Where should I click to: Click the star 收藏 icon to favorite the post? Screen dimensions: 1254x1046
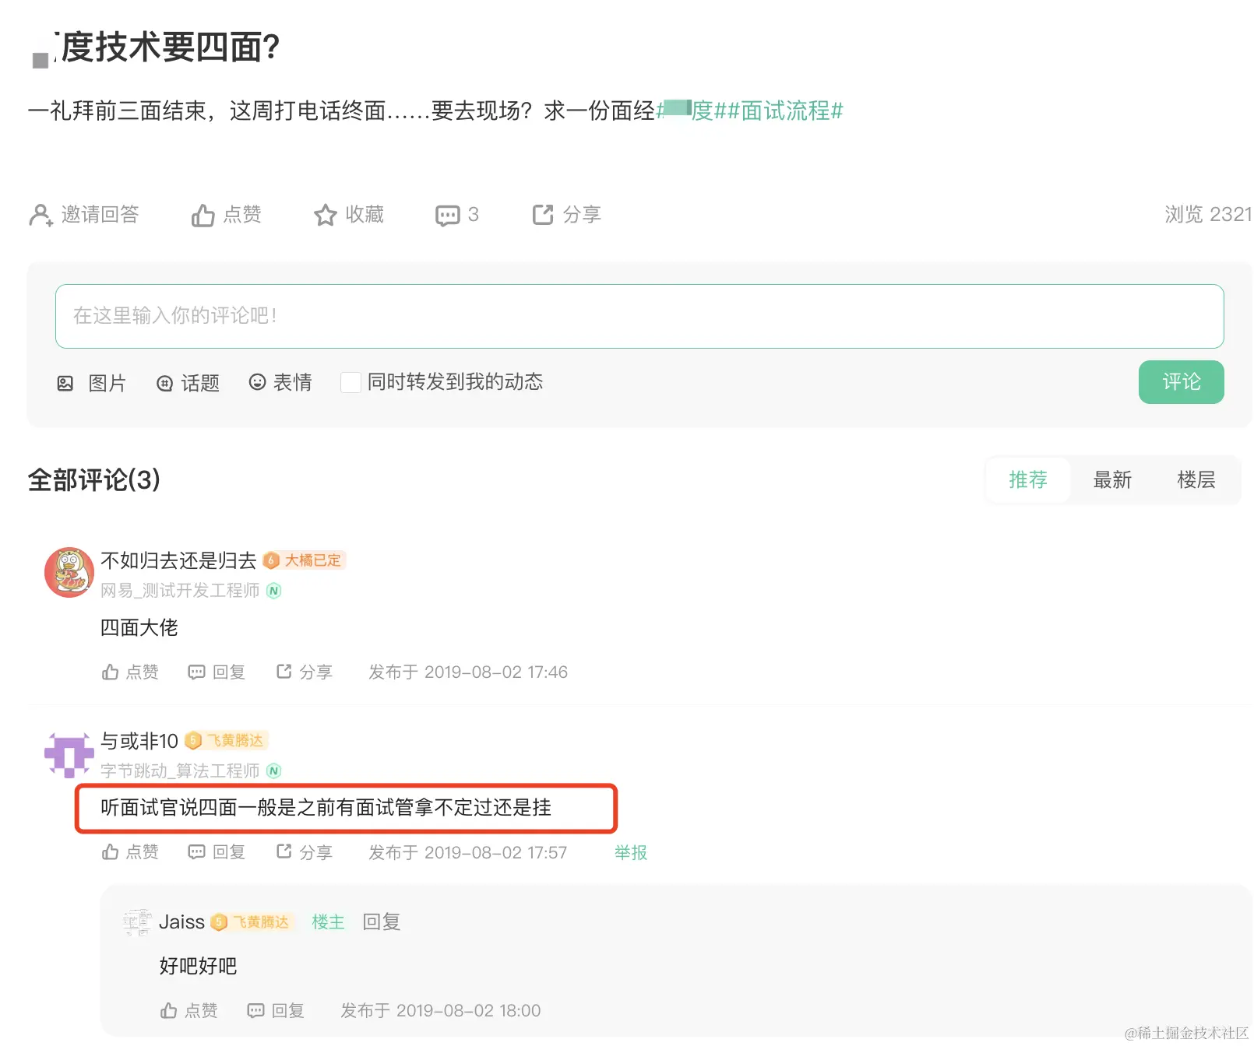pos(325,216)
